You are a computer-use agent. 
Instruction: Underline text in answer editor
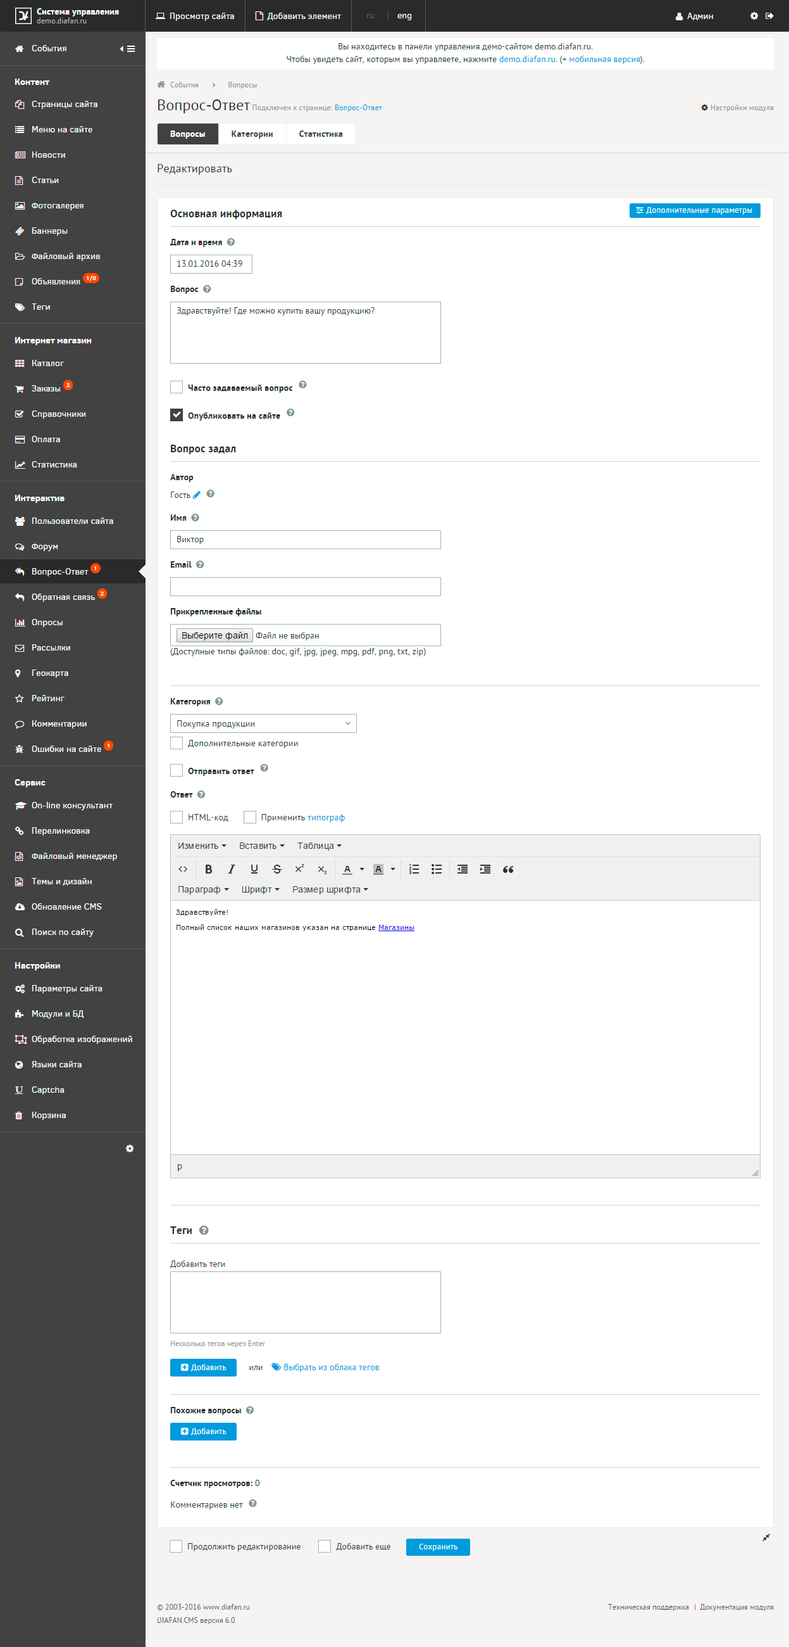pos(254,869)
